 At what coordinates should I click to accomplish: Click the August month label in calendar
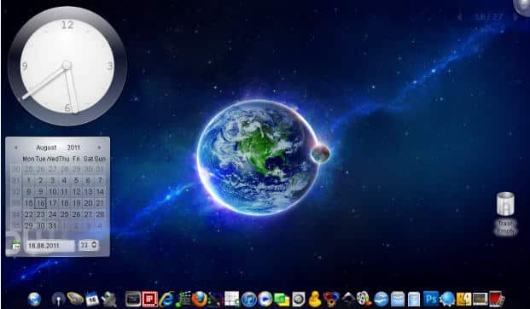tap(46, 148)
